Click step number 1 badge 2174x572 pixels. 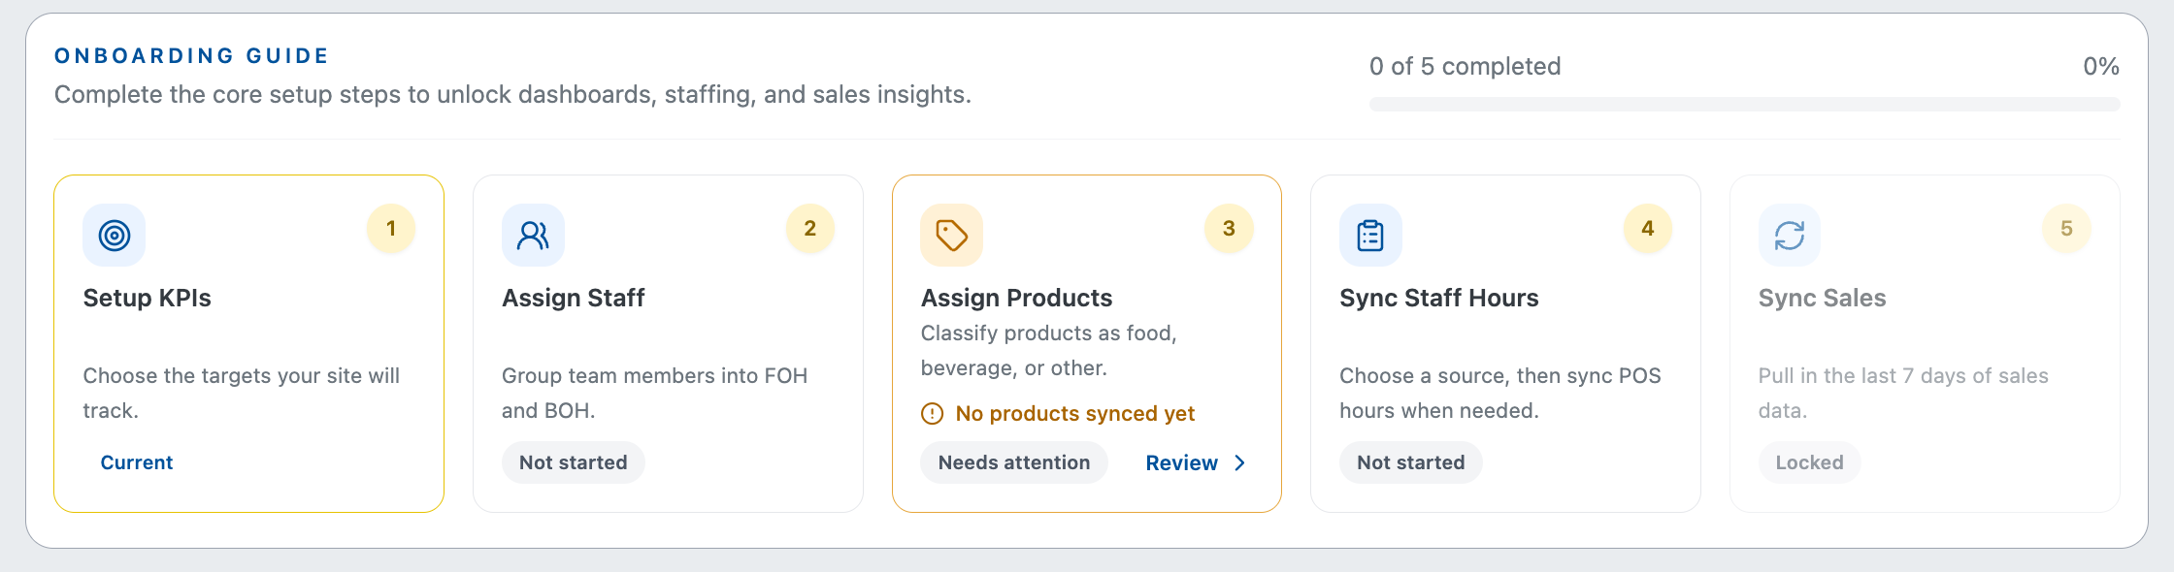click(391, 229)
